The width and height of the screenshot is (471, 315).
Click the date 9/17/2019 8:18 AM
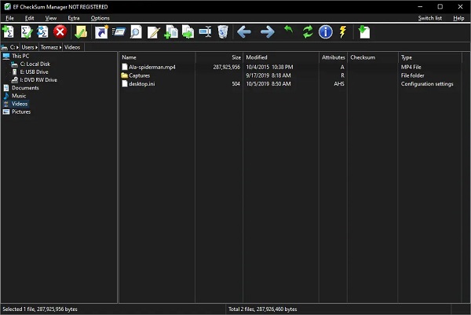tap(268, 75)
